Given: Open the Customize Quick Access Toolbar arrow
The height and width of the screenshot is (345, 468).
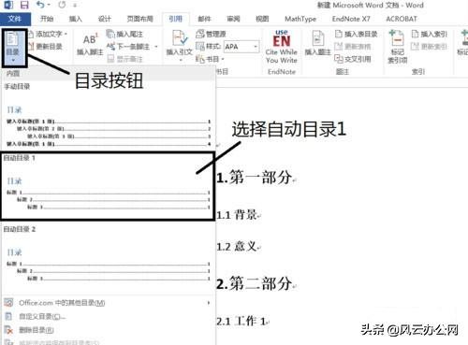Looking at the screenshot, I should tap(75, 5).
